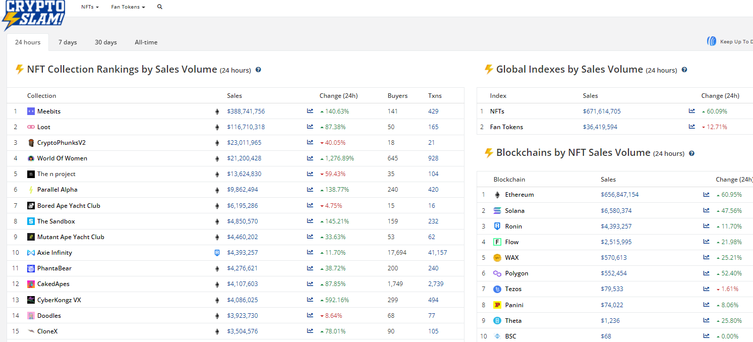Open the search magnifier icon
This screenshot has width=753, height=342.
point(160,7)
